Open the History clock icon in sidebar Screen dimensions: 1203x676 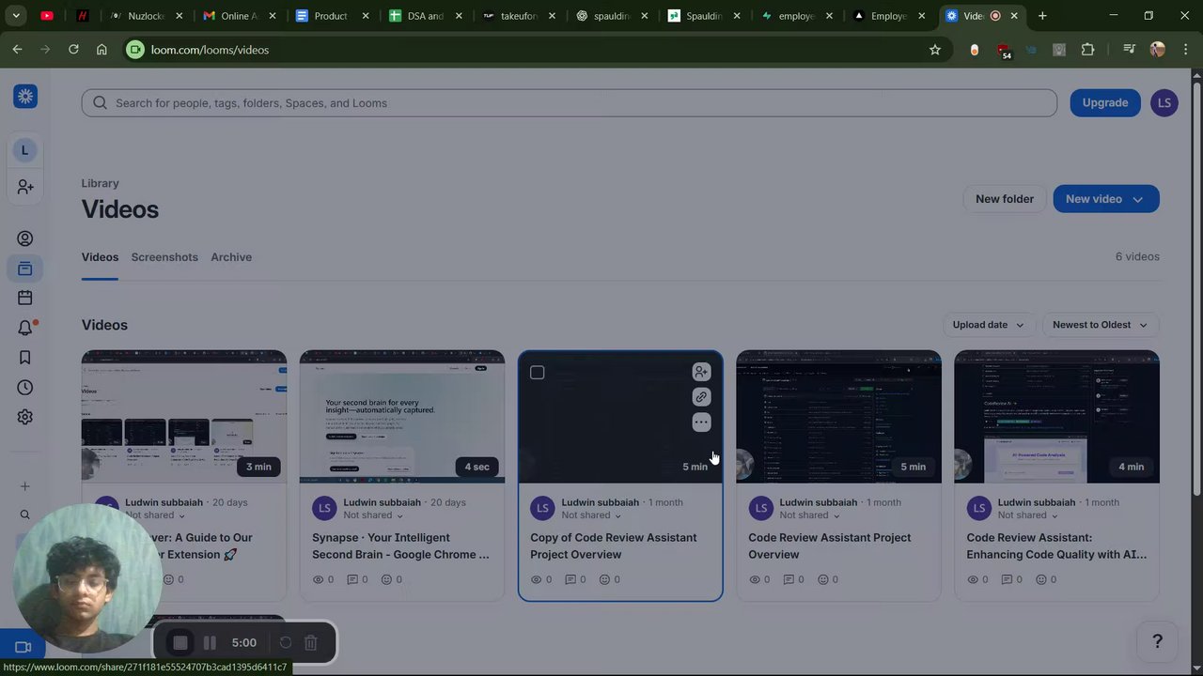(x=25, y=388)
